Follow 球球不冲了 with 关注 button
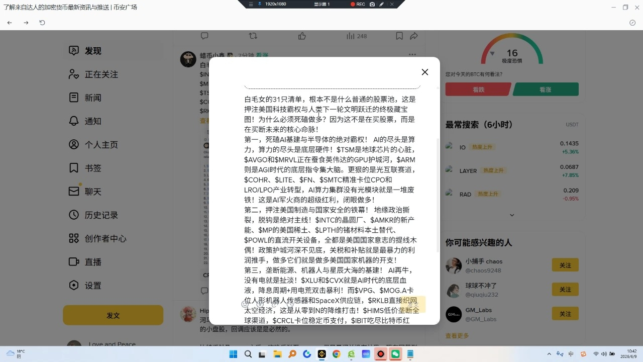 click(x=565, y=290)
